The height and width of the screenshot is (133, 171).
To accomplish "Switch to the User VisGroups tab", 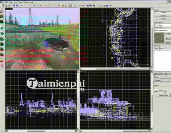I will pos(156,48).
